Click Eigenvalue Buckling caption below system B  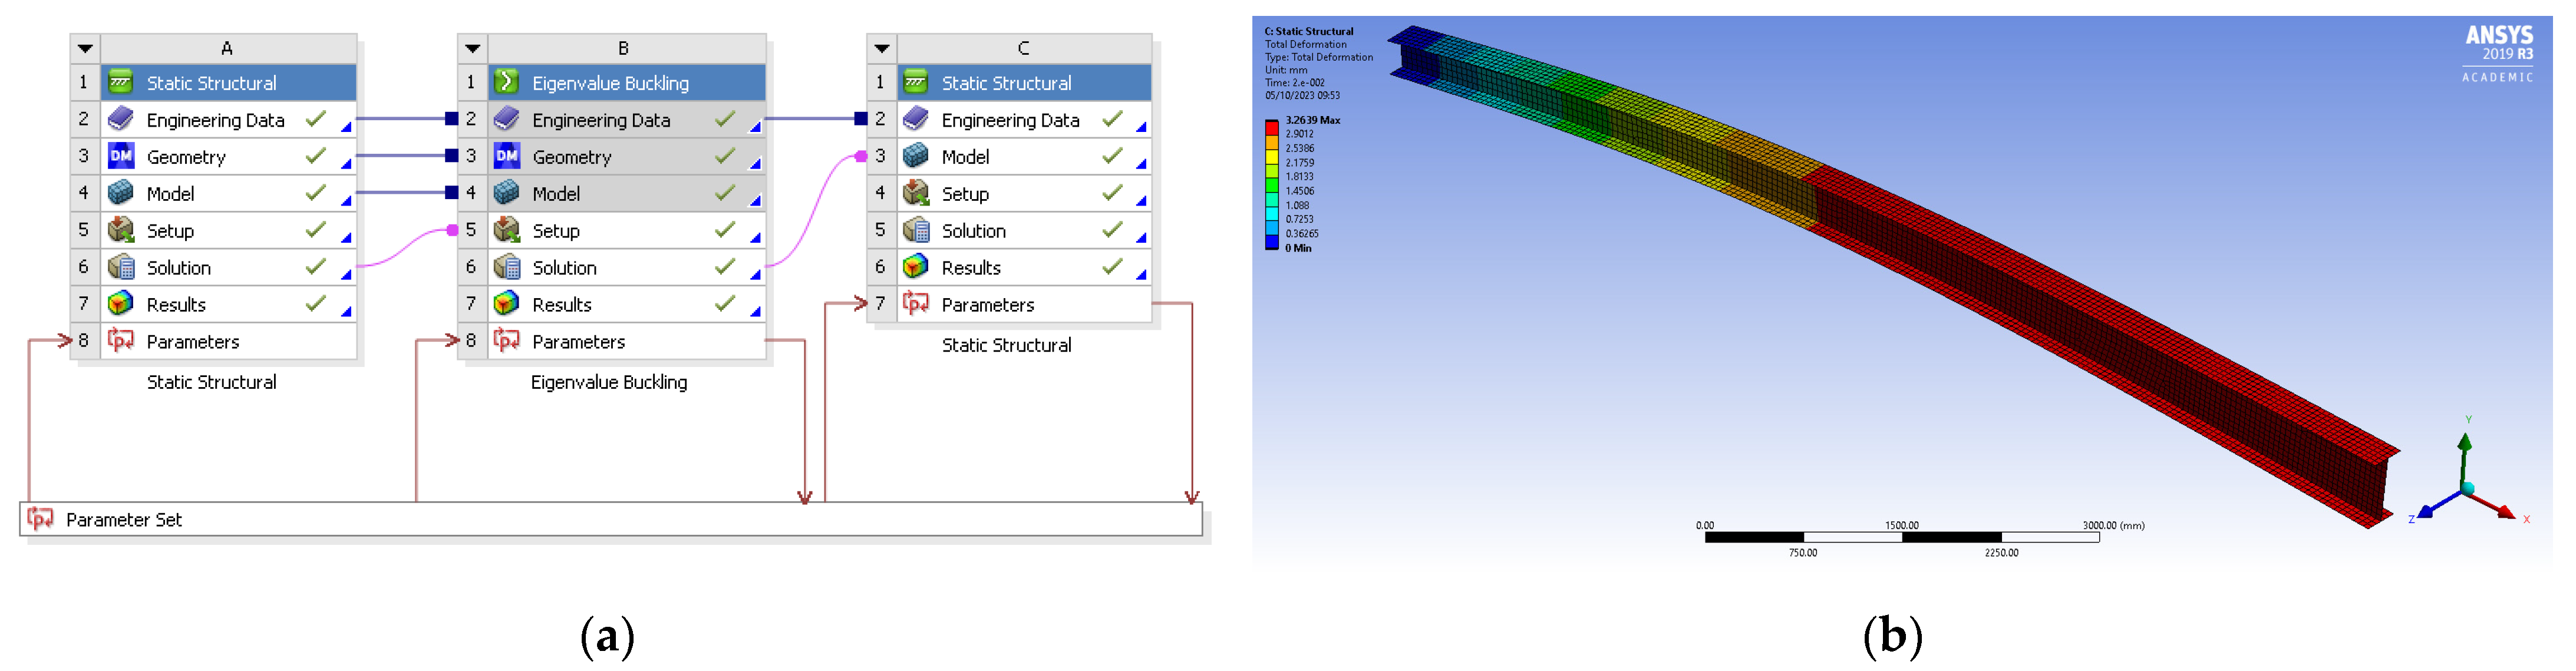point(608,382)
